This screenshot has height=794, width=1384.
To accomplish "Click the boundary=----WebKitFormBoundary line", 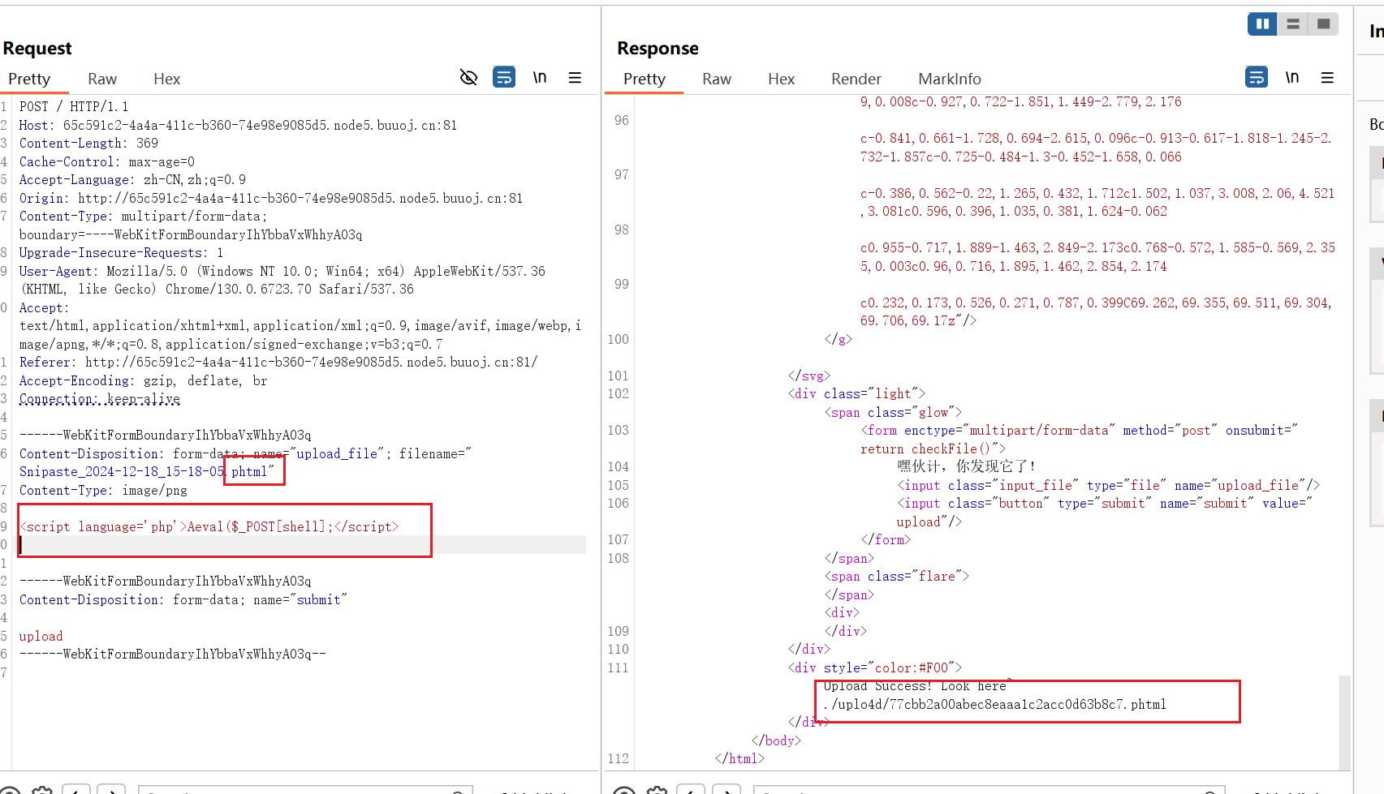I will [191, 235].
